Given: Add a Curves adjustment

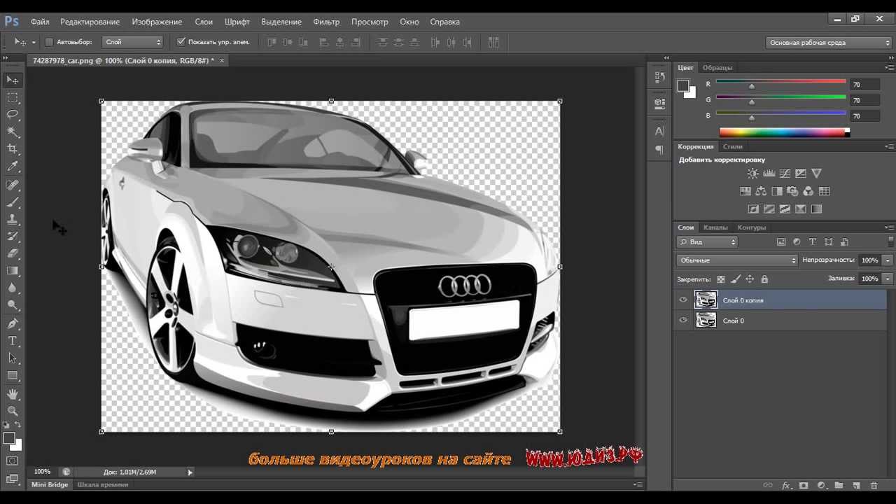Looking at the screenshot, I should click(785, 174).
